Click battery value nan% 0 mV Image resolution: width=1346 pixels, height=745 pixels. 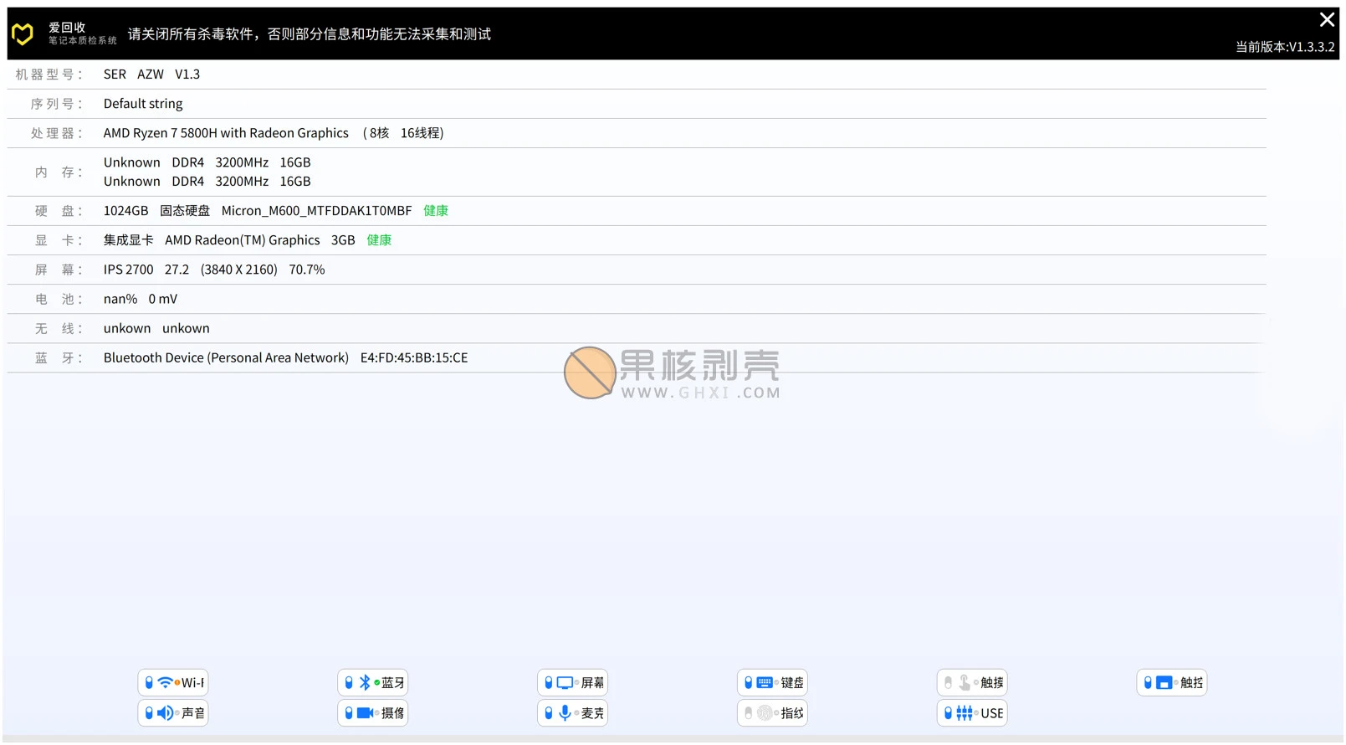[141, 299]
